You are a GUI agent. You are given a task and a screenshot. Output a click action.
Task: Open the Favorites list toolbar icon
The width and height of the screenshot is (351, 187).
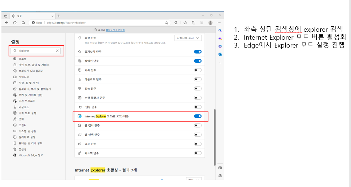(185, 23)
